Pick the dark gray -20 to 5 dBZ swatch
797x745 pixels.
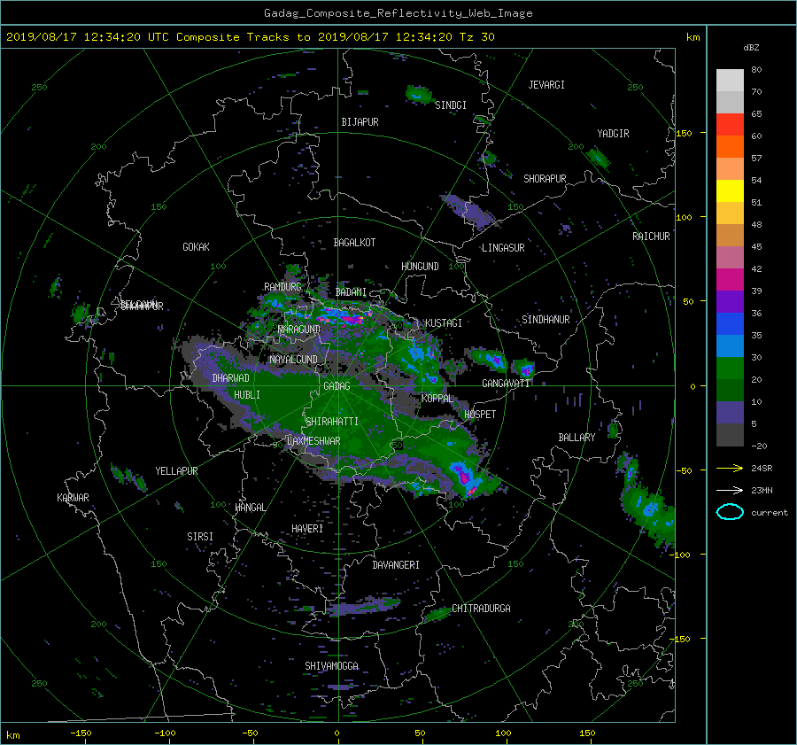coord(730,435)
